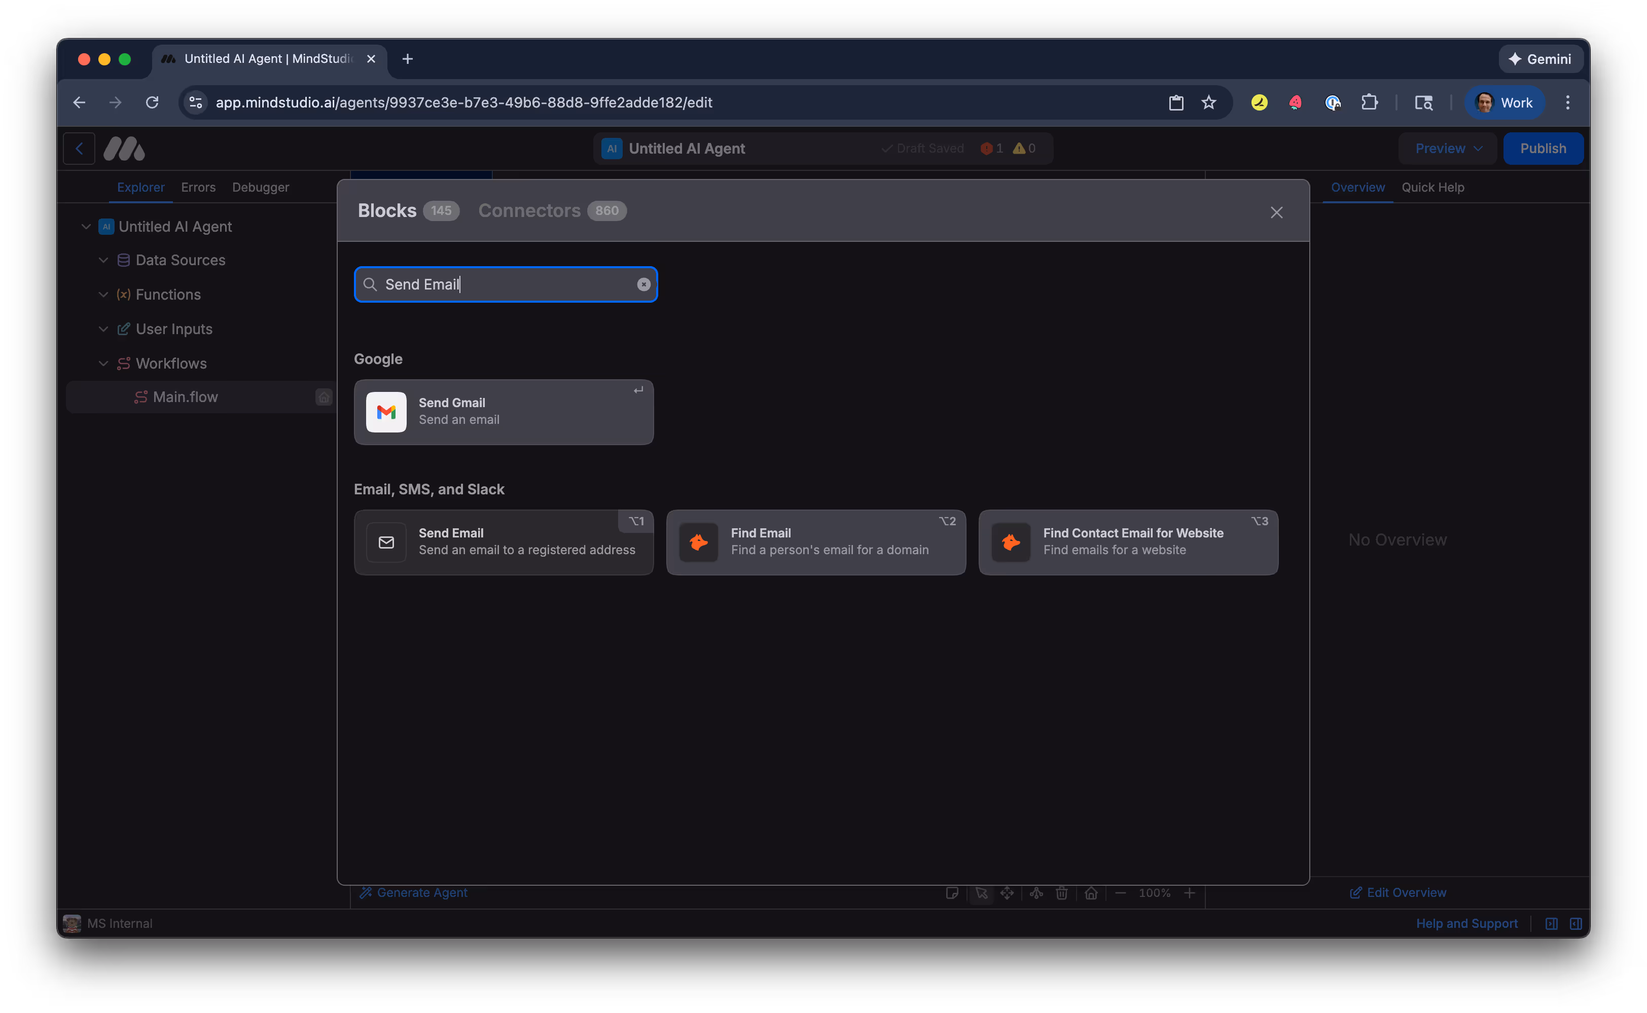Expand the right sidebar with the panel toggle
The image size is (1647, 1013).
(x=1576, y=923)
